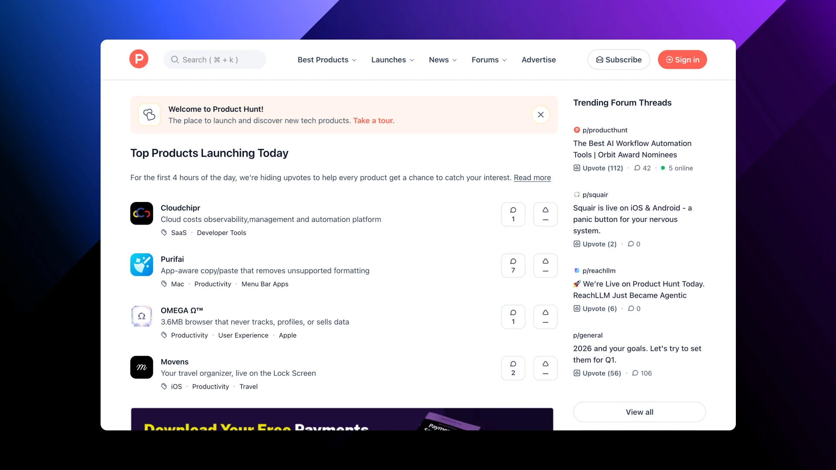Click the Advertise menu item
Viewport: 836px width, 470px height.
[539, 60]
